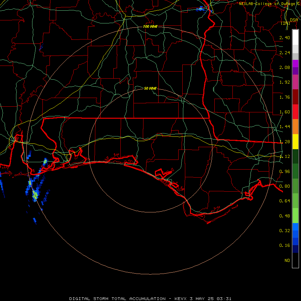This screenshot has height=301, width=301.
Task: Click the ND legend label
Action: 287,261
